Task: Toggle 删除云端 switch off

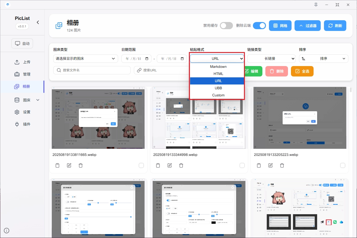Action: pos(259,26)
